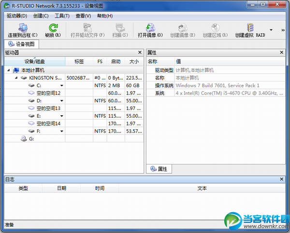
Task: Click the 空的空间14 icon
Action: tap(31, 123)
